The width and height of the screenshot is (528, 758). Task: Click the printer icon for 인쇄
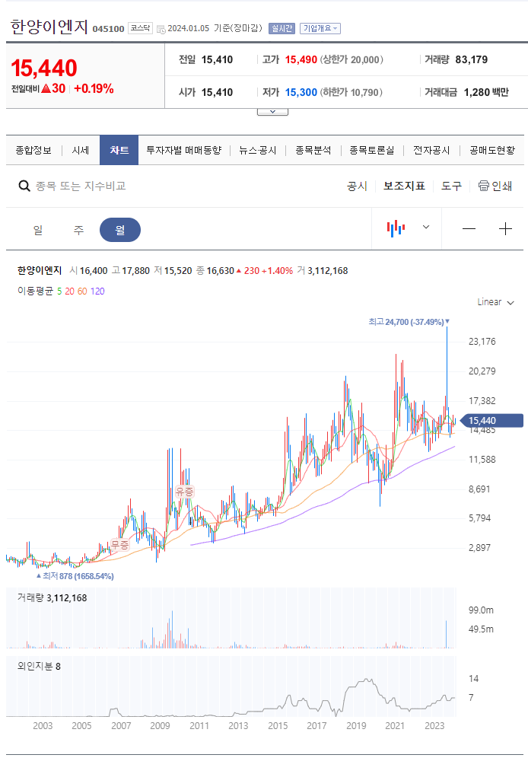484,186
